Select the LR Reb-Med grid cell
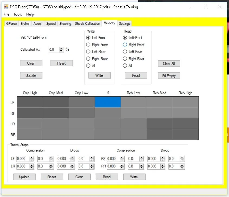 (x=160, y=123)
